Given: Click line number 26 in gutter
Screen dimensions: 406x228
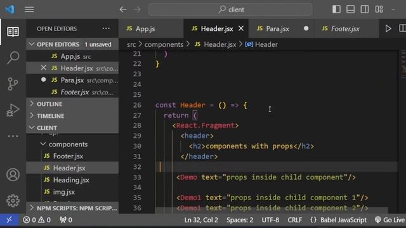Looking at the screenshot, I should pos(137,105).
